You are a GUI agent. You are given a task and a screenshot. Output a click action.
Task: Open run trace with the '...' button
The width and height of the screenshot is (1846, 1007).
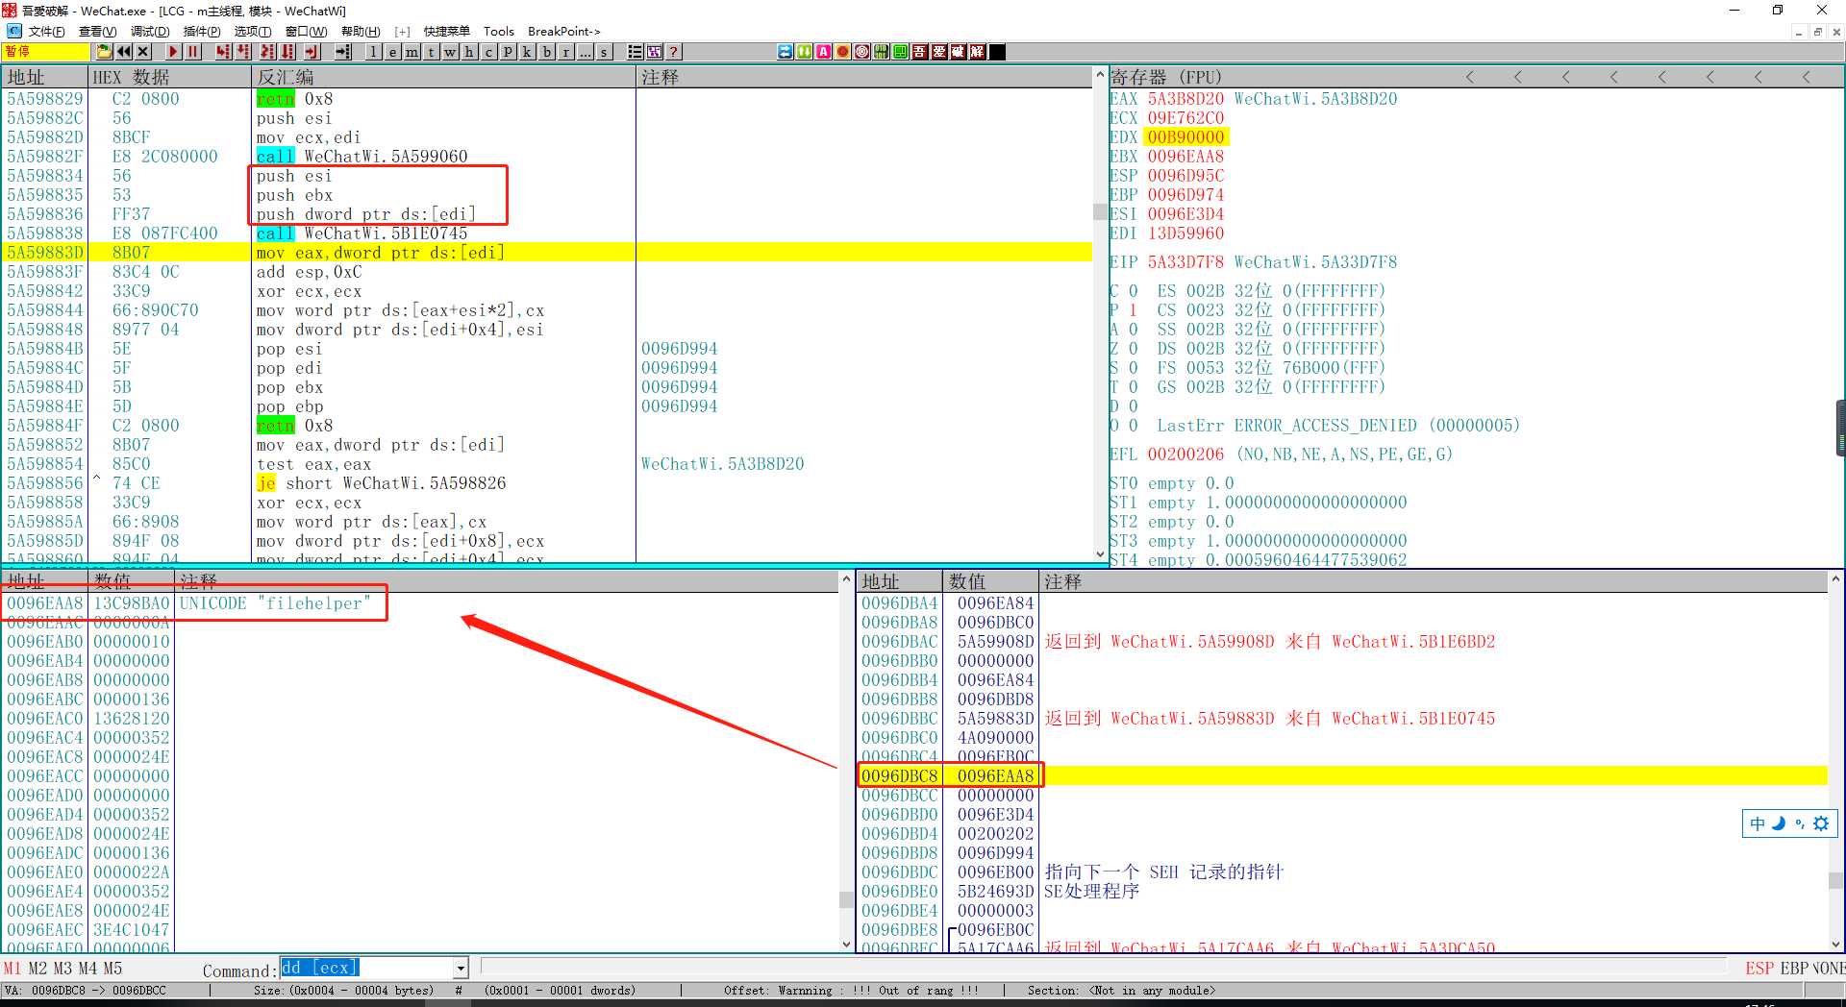click(x=586, y=52)
